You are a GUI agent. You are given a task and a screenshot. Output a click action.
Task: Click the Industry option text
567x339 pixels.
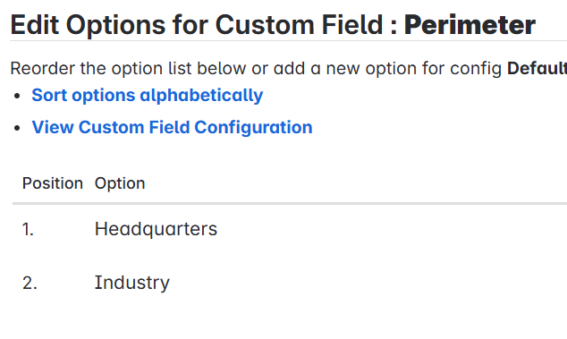132,283
